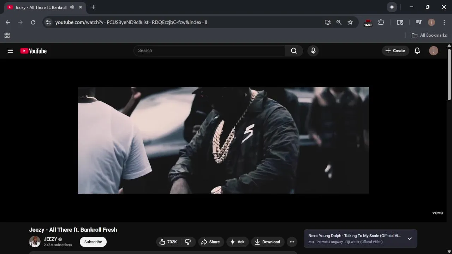Open the media controls icon
The width and height of the screenshot is (452, 254).
(x=419, y=22)
